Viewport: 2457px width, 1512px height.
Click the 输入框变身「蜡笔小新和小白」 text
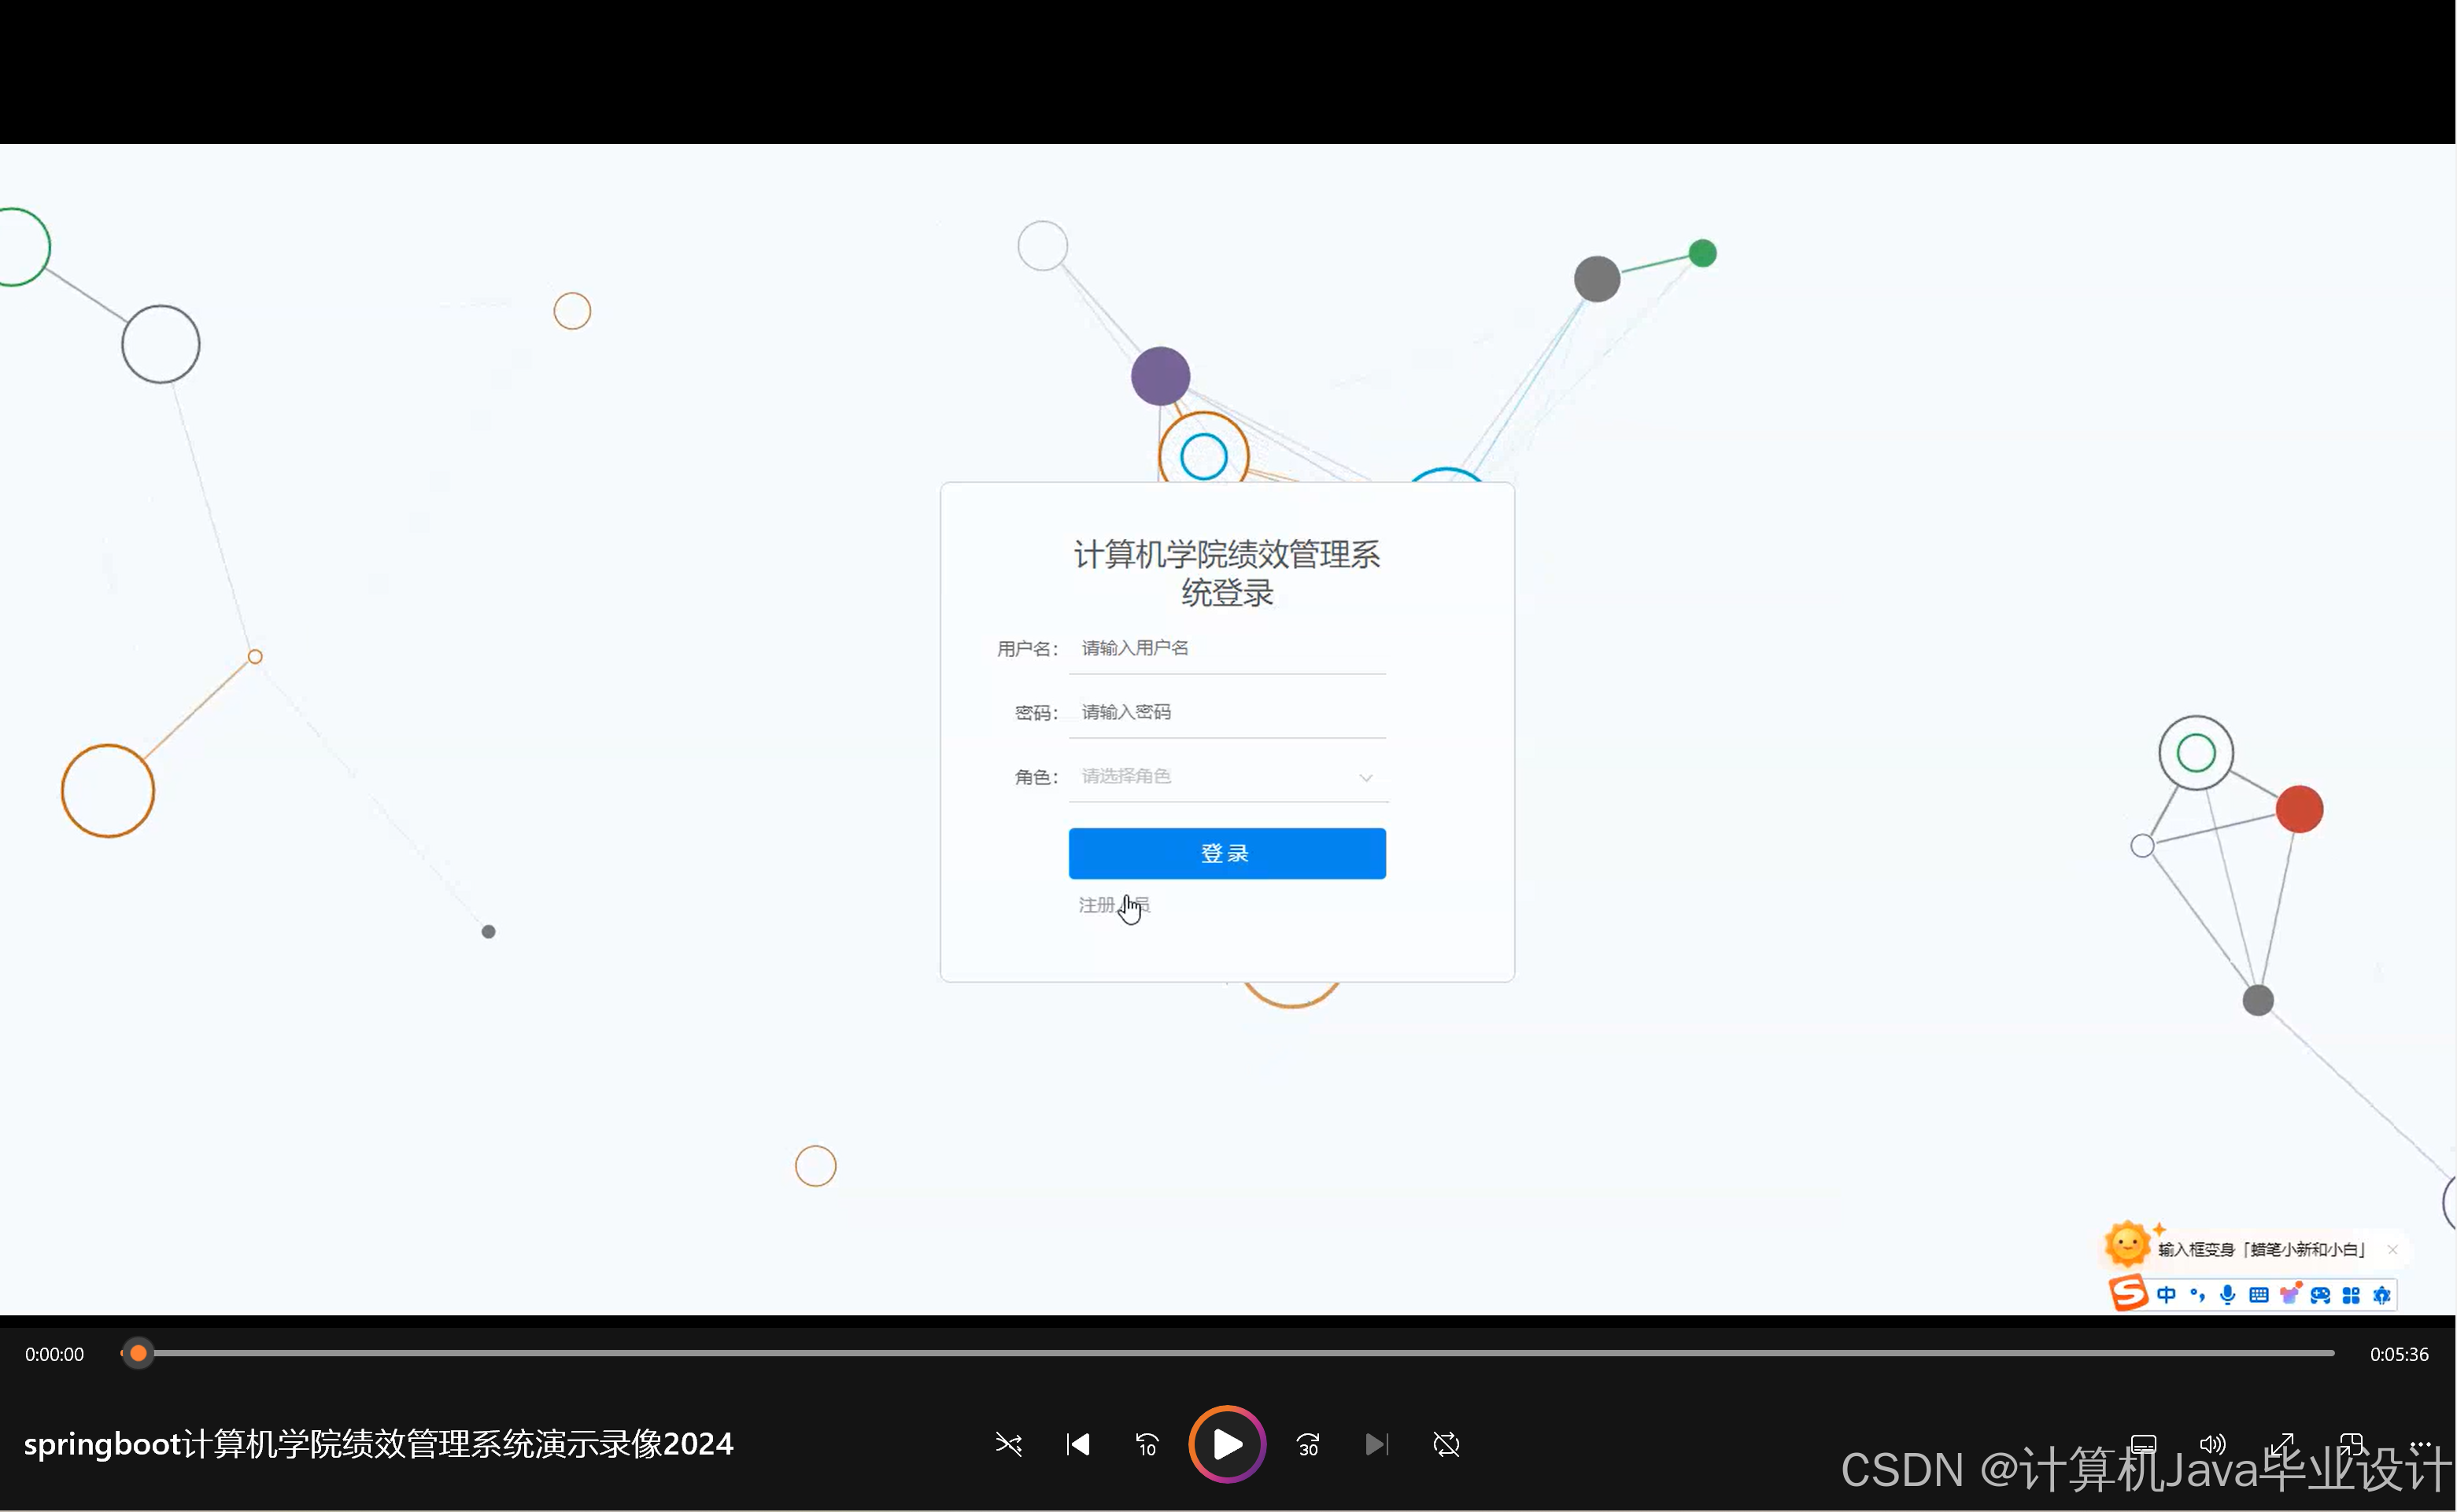click(2262, 1250)
